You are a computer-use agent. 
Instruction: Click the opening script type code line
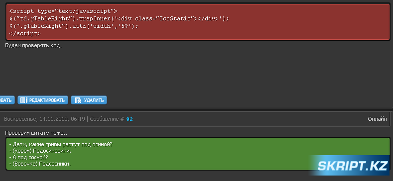coord(63,11)
